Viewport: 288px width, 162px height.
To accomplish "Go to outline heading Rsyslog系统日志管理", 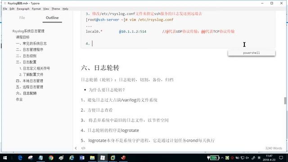I will tap(28, 31).
